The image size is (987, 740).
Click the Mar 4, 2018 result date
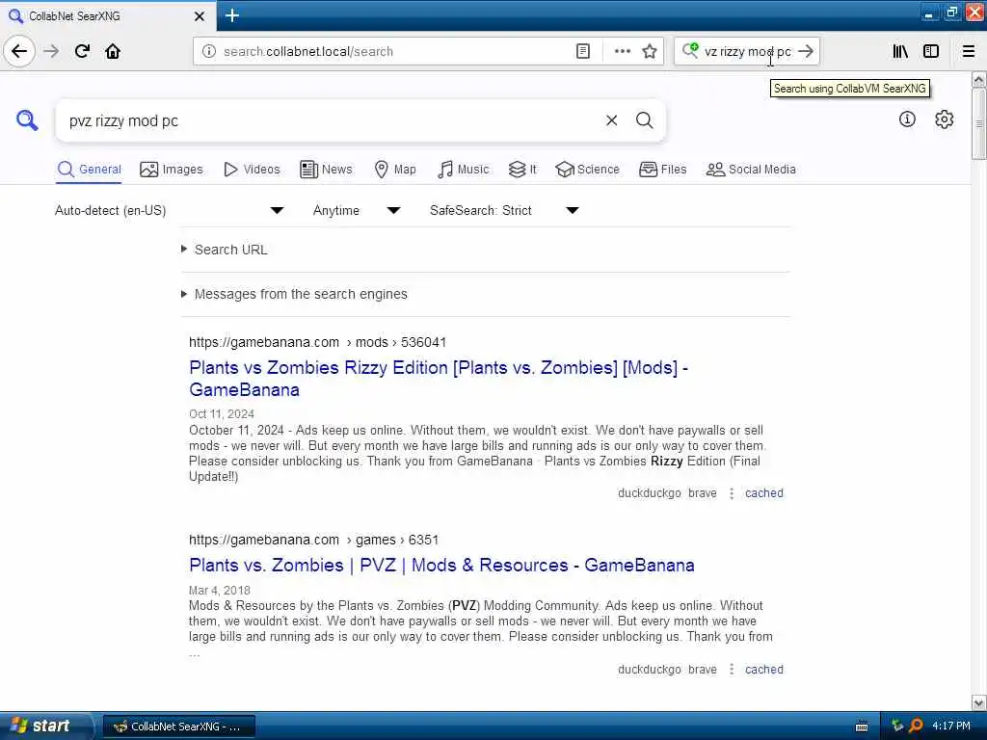220,591
